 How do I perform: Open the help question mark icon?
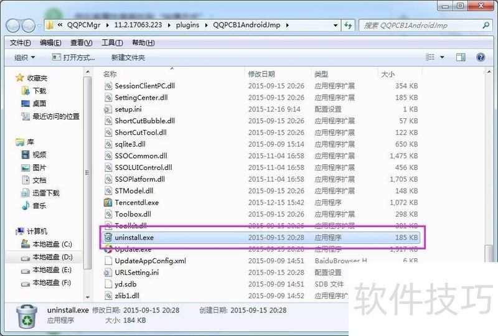point(481,57)
